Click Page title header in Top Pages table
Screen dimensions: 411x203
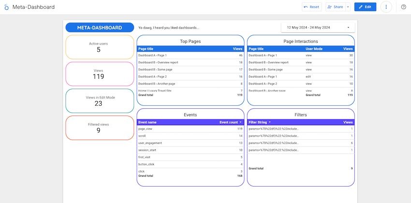point(146,49)
